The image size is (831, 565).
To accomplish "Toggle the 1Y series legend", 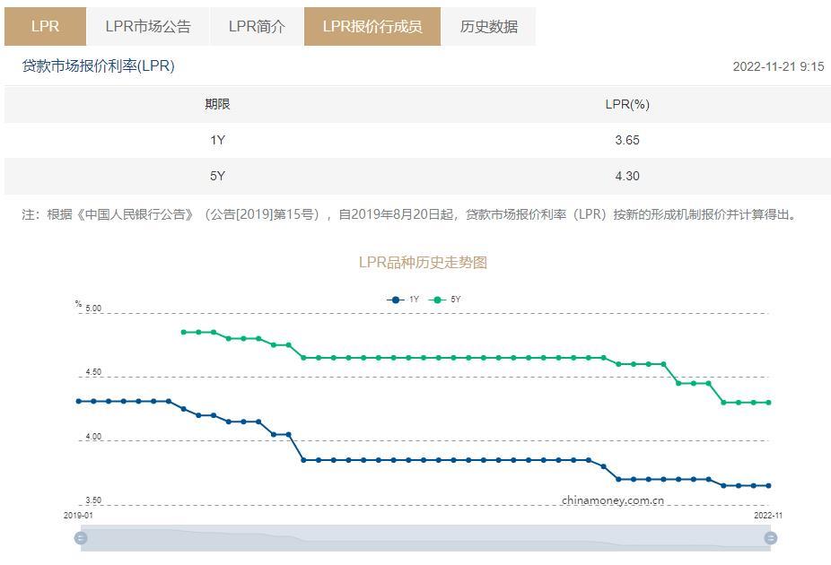I will pyautogui.click(x=403, y=300).
